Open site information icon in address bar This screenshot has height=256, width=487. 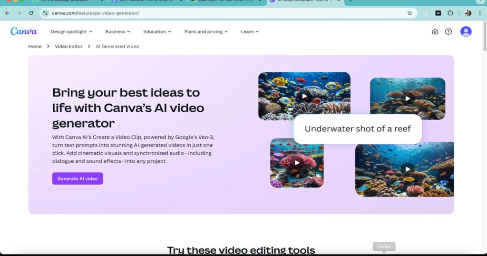[x=45, y=13]
